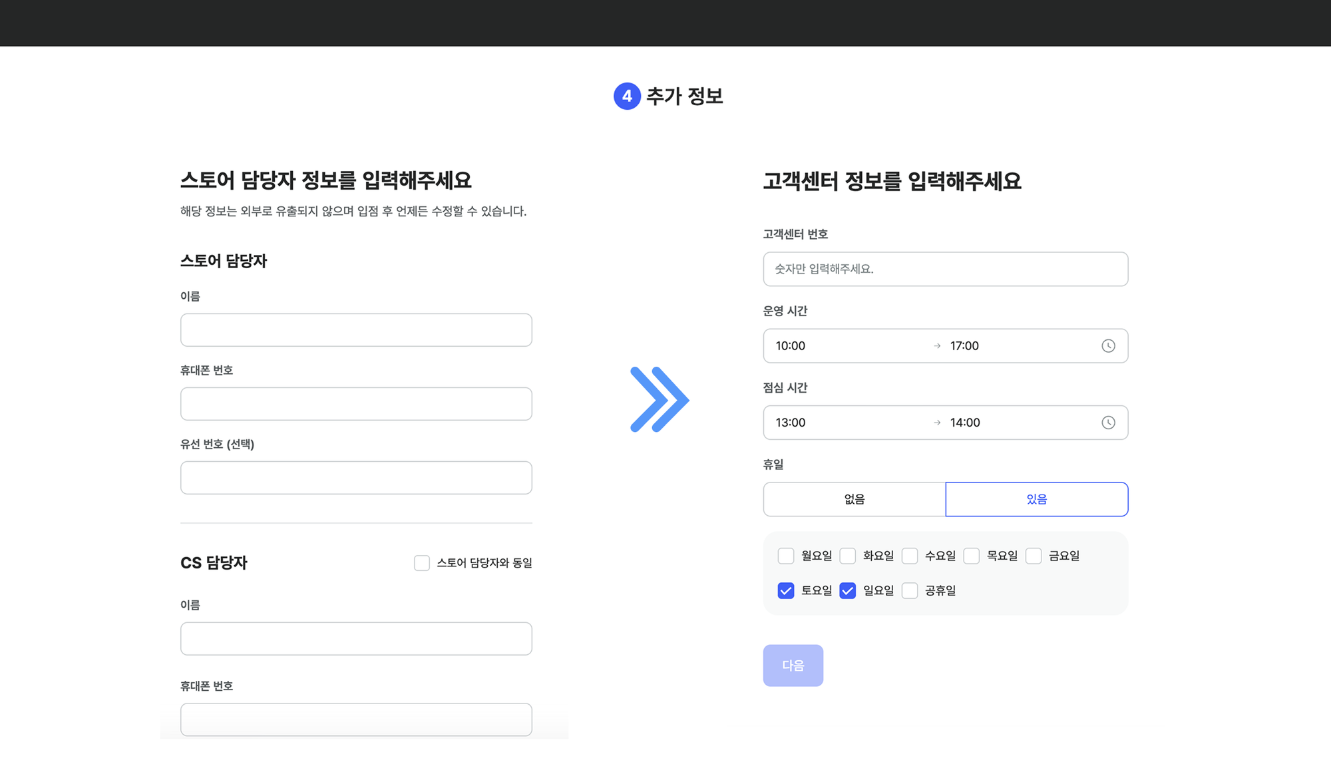The height and width of the screenshot is (782, 1331).
Task: Click the 유선 번호 (선택) input field
Action: 356,477
